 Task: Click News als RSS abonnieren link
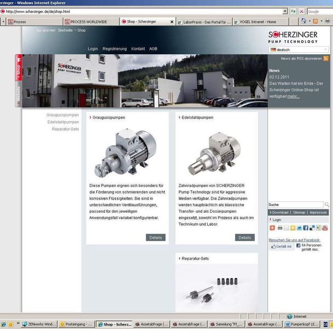[x=301, y=59]
